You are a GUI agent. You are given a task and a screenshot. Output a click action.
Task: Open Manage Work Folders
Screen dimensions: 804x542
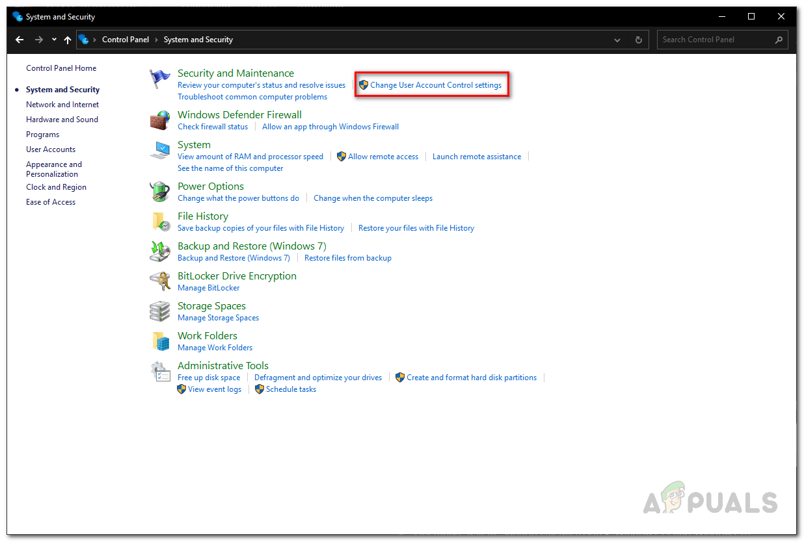tap(215, 348)
